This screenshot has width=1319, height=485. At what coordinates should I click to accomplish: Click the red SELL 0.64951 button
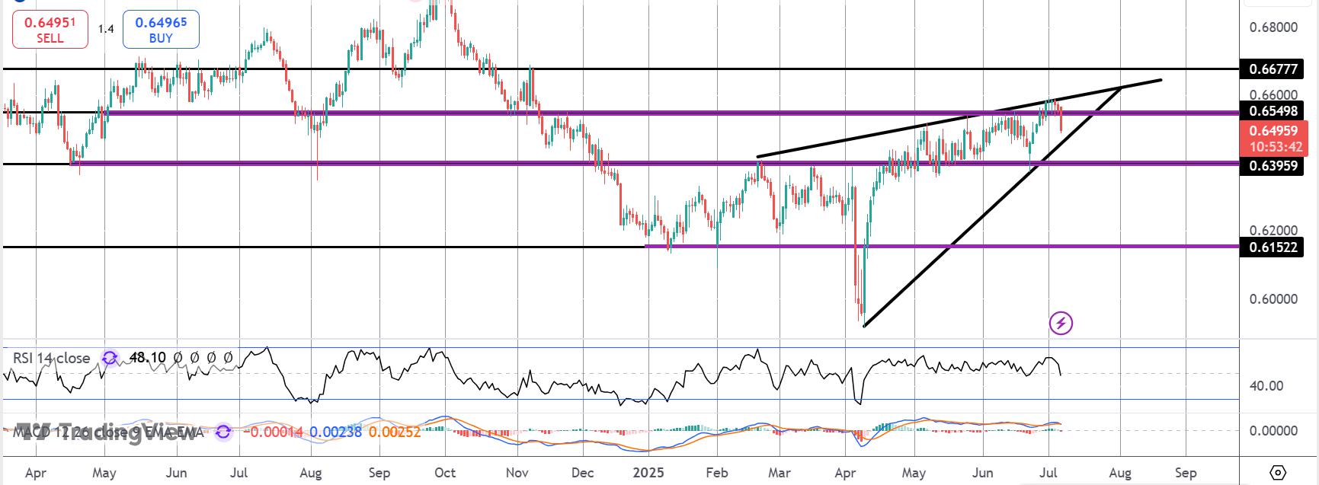click(50, 30)
